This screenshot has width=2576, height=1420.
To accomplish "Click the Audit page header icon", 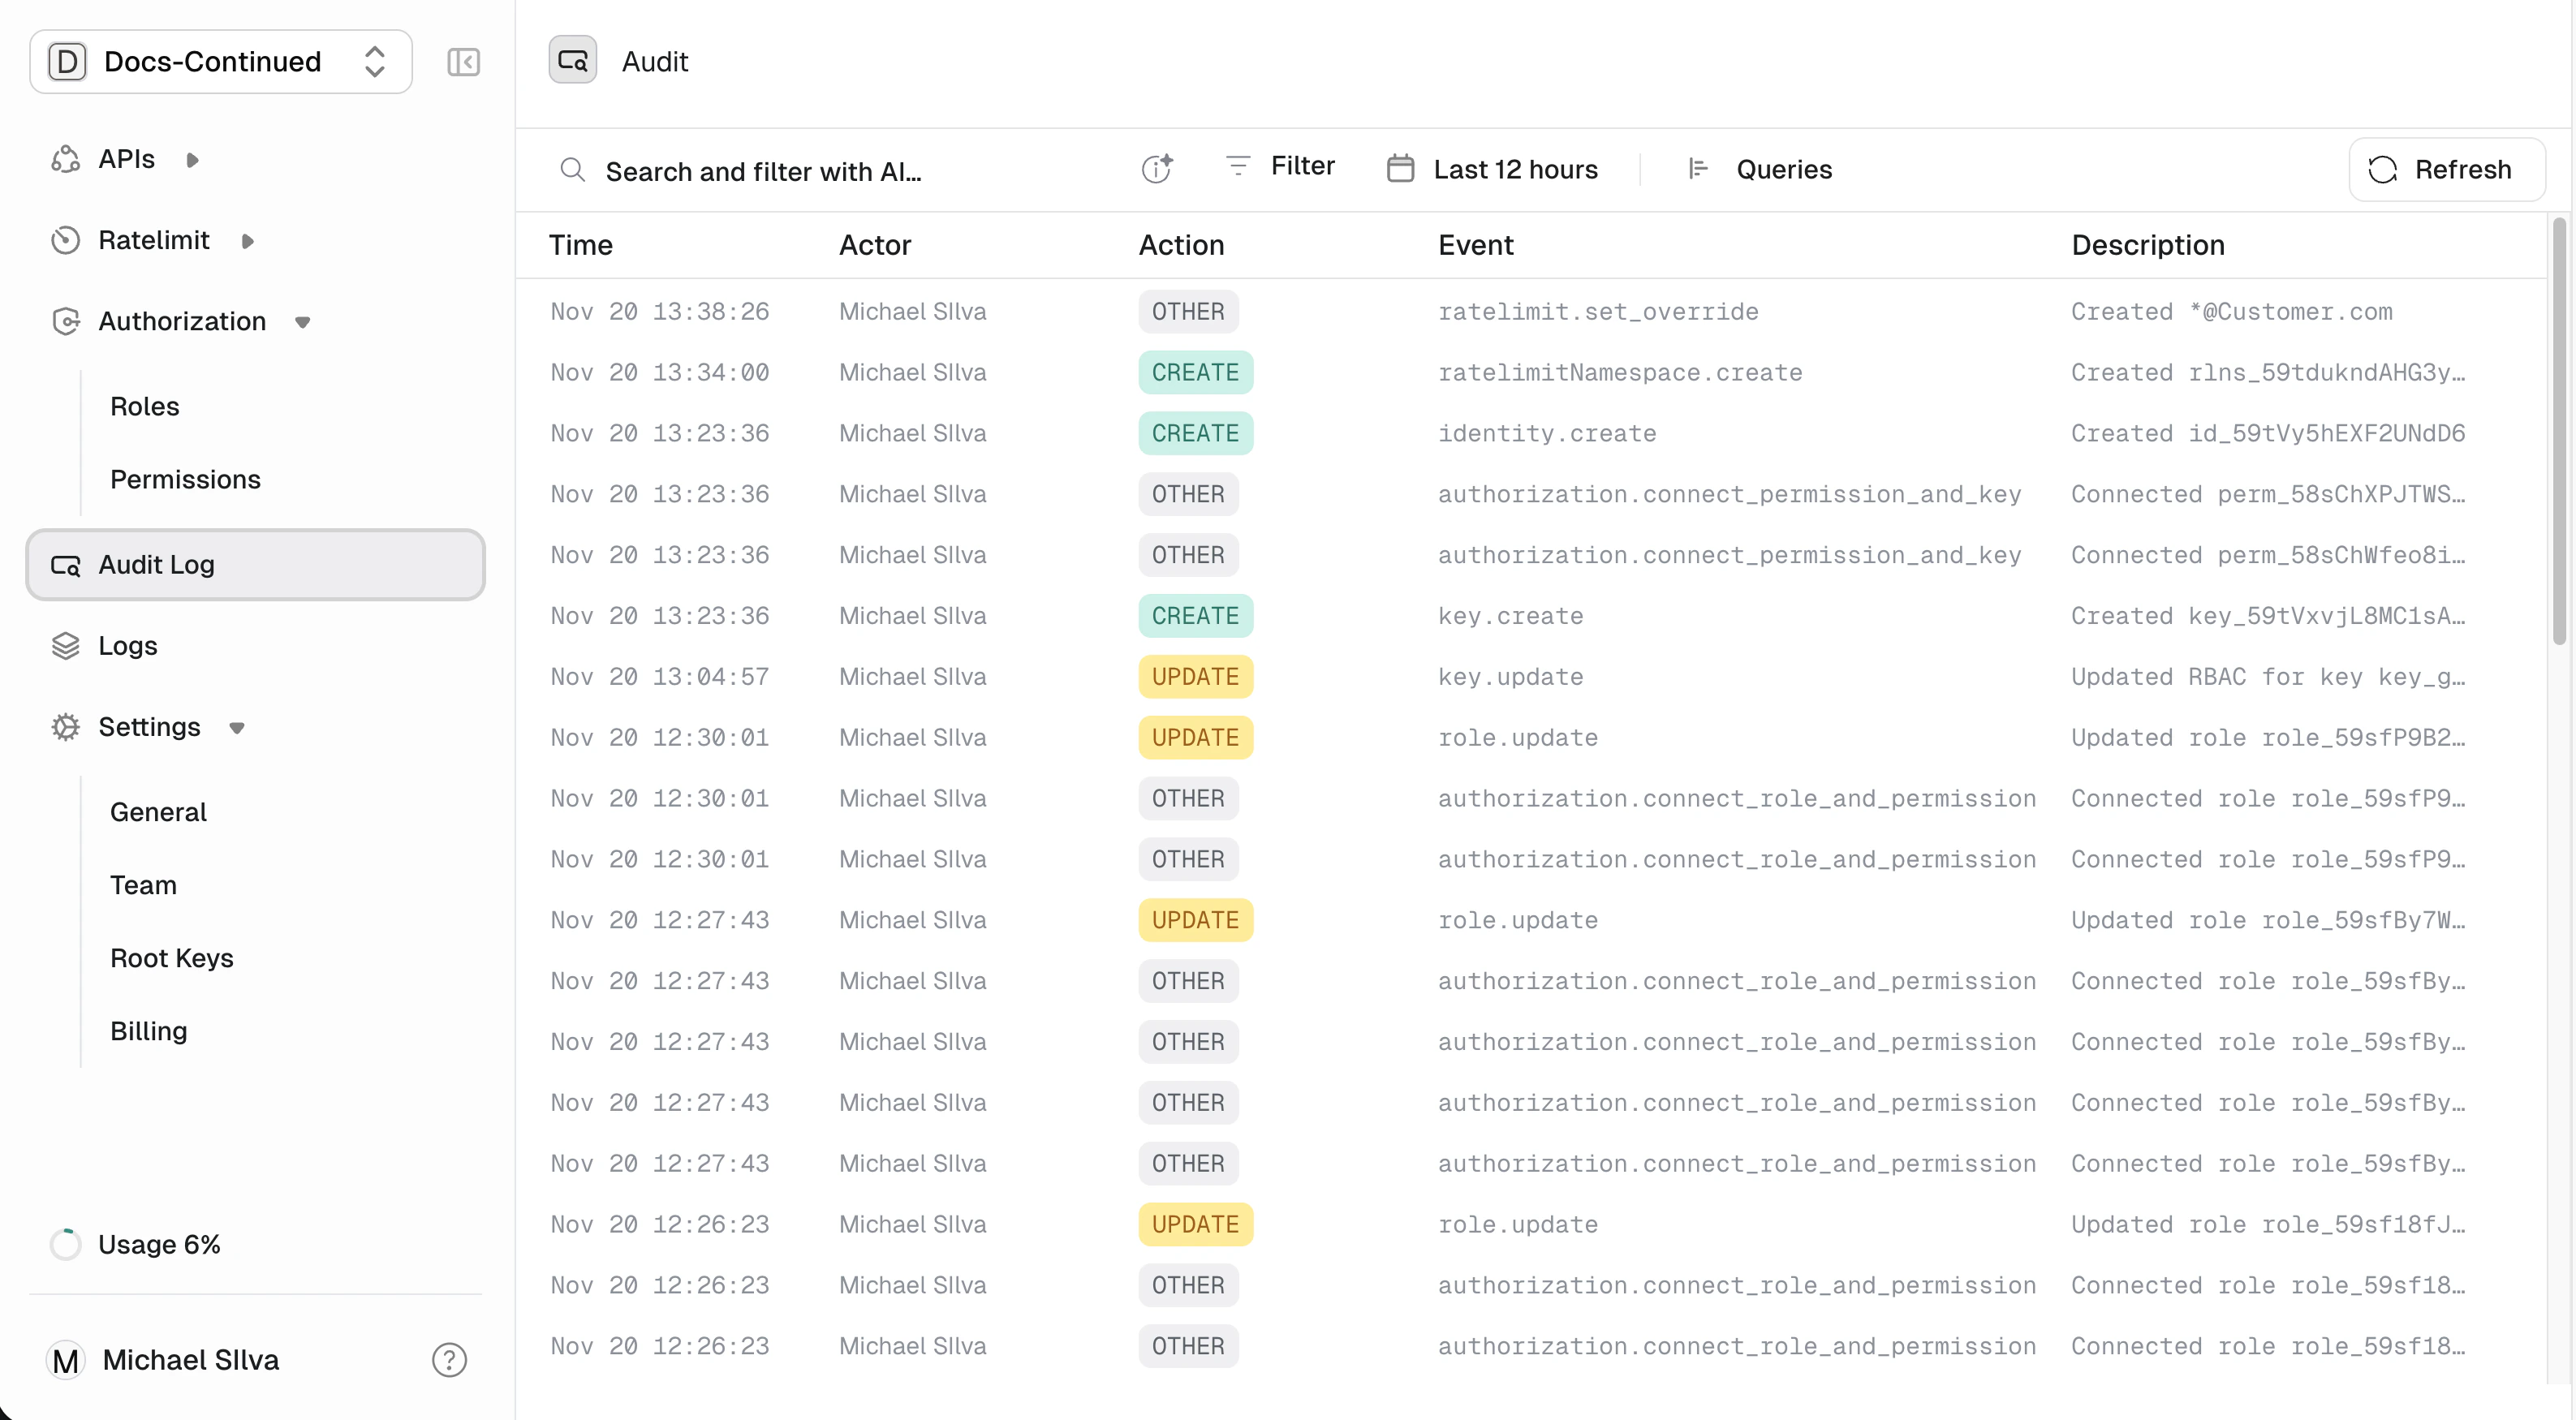I will [x=573, y=61].
